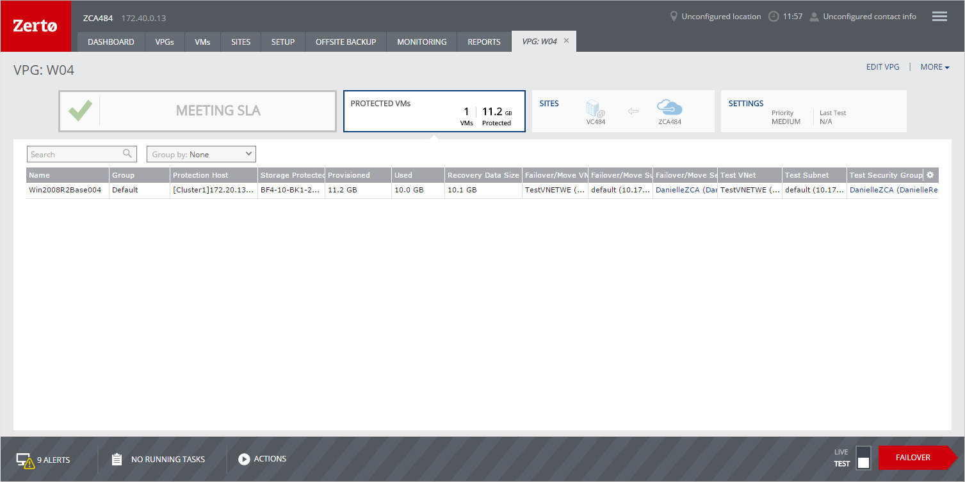
Task: Sort by the Name column header
Action: click(67, 175)
